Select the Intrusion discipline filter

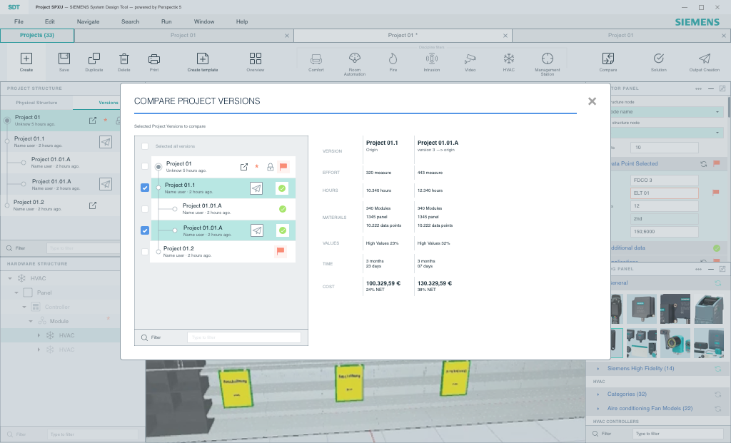pyautogui.click(x=432, y=58)
